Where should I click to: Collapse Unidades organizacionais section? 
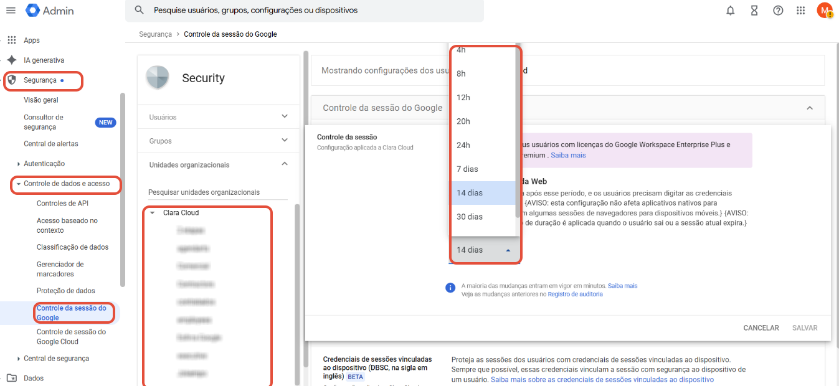tap(285, 164)
